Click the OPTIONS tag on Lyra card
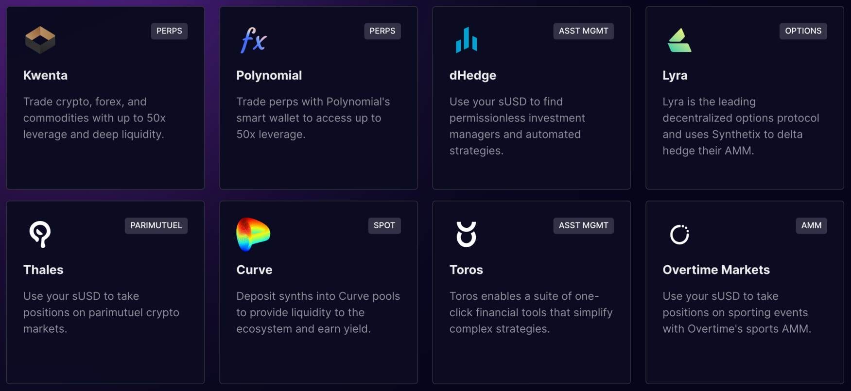This screenshot has width=851, height=391. coord(803,31)
